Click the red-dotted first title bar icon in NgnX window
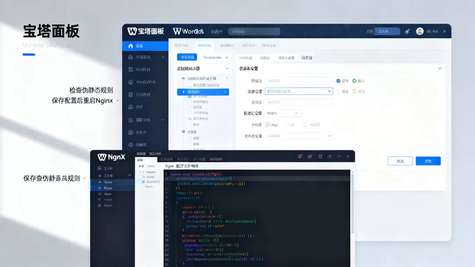Image resolution: width=475 pixels, height=267 pixels. coord(299,156)
